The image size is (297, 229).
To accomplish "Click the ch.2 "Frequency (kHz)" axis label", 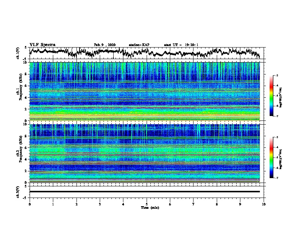I will pyautogui.click(x=21, y=149).
